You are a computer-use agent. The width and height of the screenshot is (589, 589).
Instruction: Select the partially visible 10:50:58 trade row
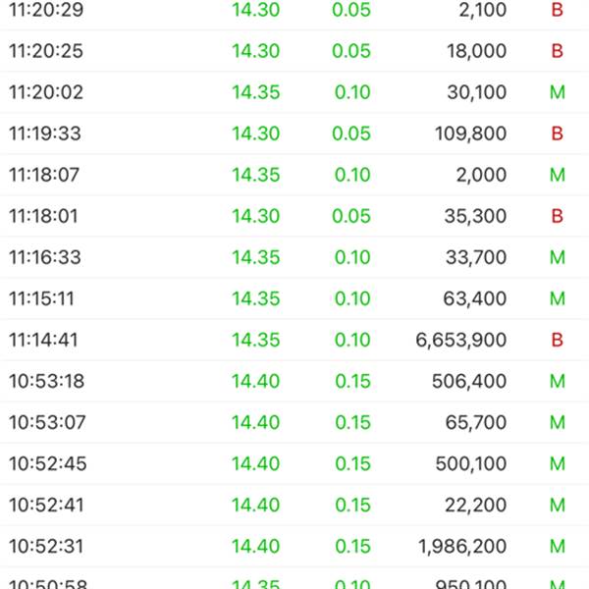[x=294, y=578]
